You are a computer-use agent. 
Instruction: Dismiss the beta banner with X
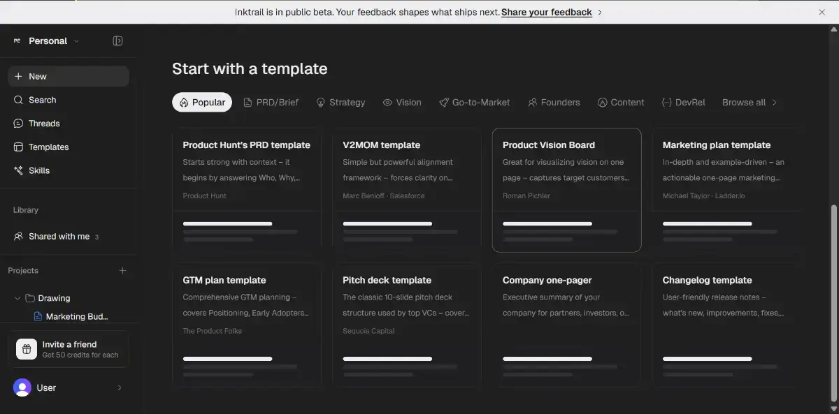(x=822, y=12)
